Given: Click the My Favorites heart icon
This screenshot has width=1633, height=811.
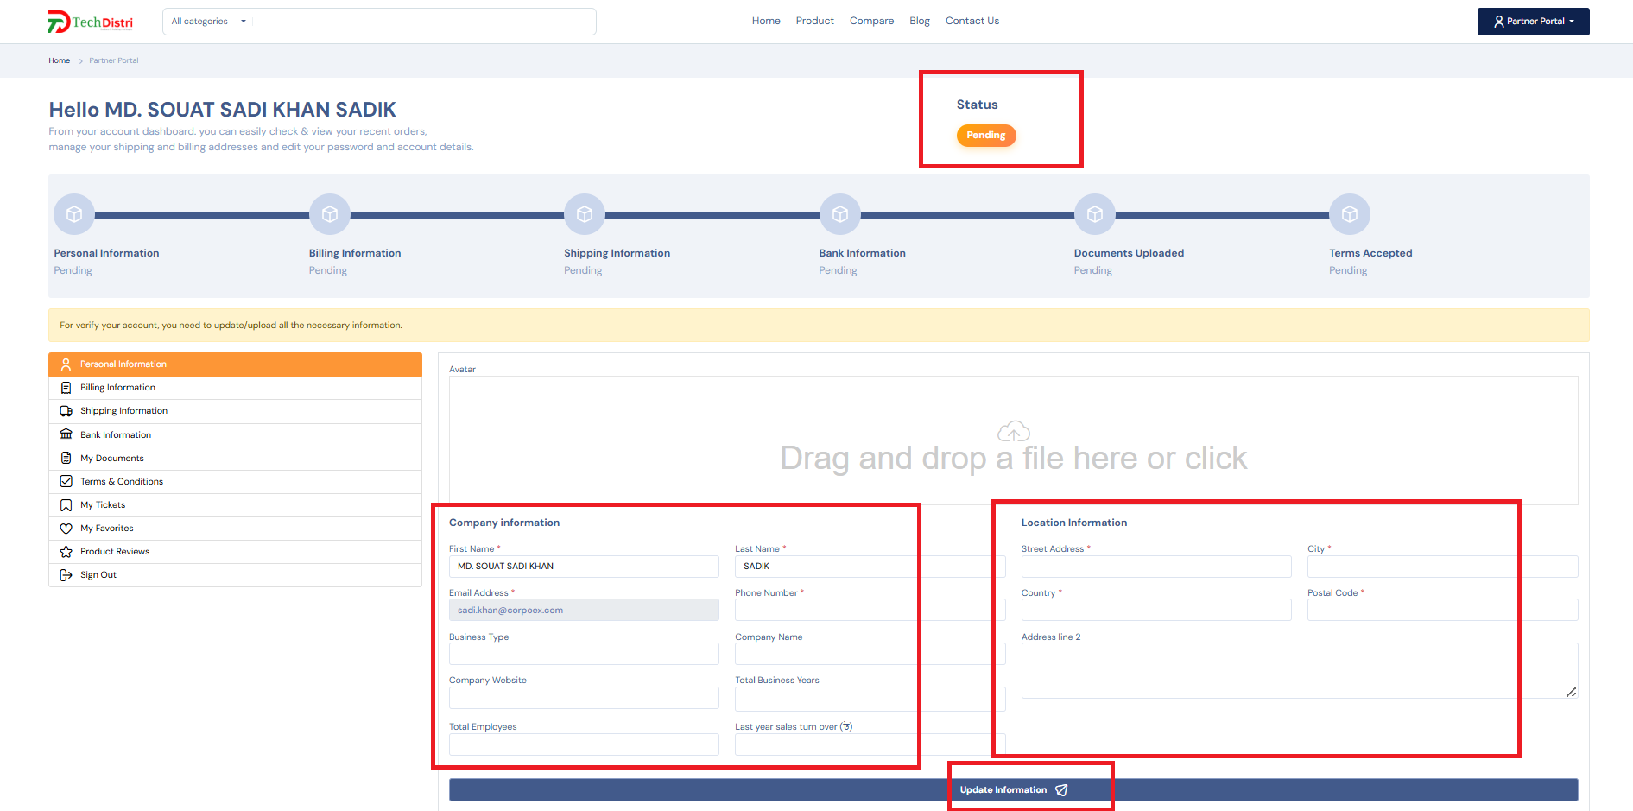Looking at the screenshot, I should point(66,529).
